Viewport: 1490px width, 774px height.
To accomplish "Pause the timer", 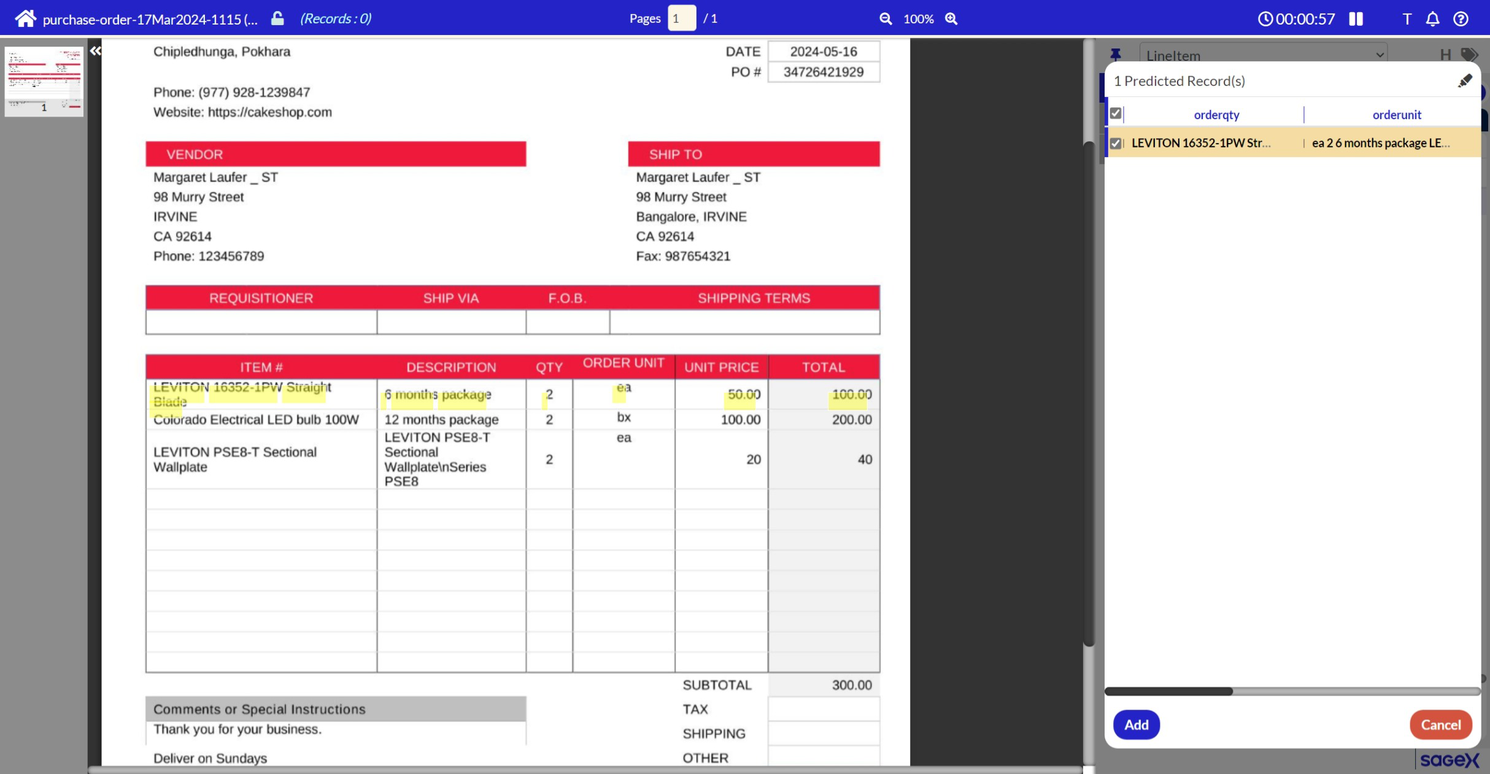I will (x=1356, y=18).
